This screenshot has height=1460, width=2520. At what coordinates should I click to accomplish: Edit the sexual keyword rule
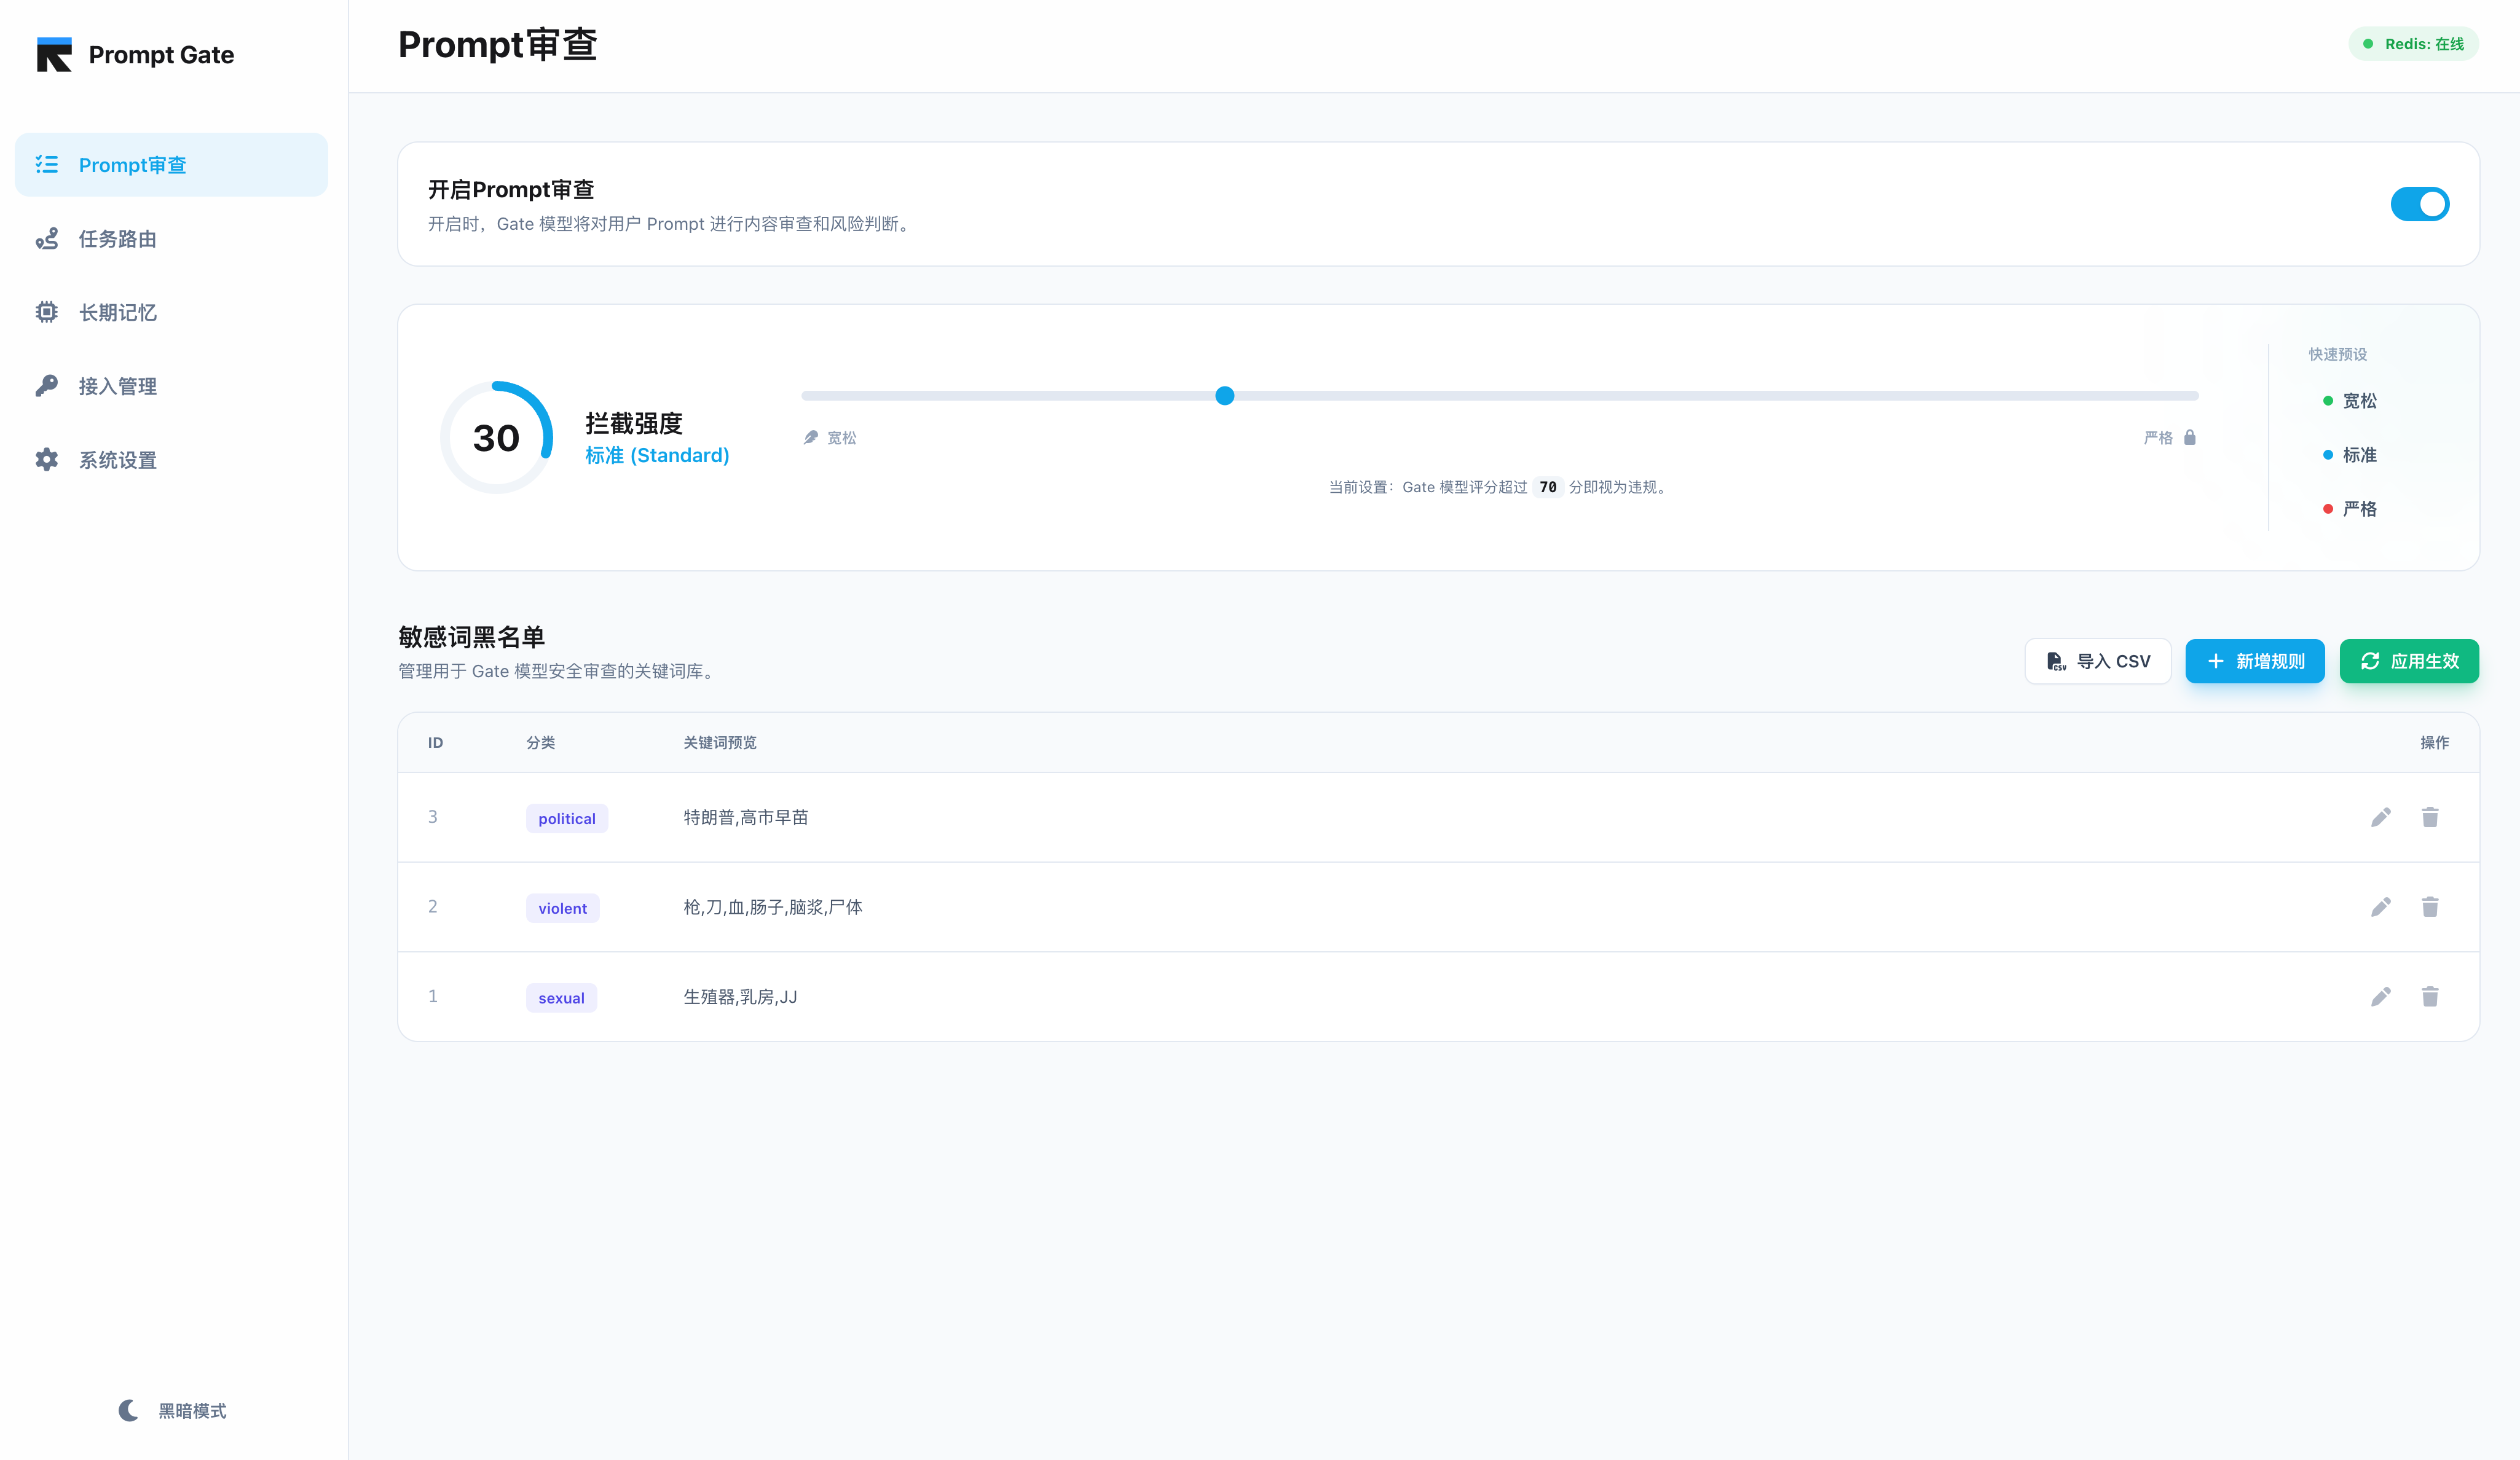(x=2380, y=996)
